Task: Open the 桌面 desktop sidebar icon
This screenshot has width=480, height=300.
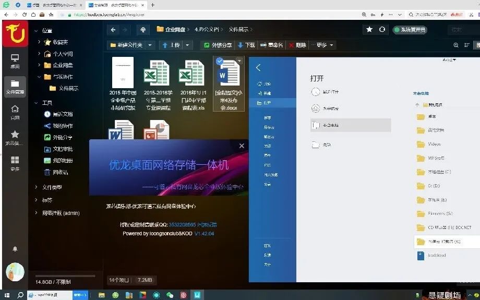Action: [x=15, y=61]
